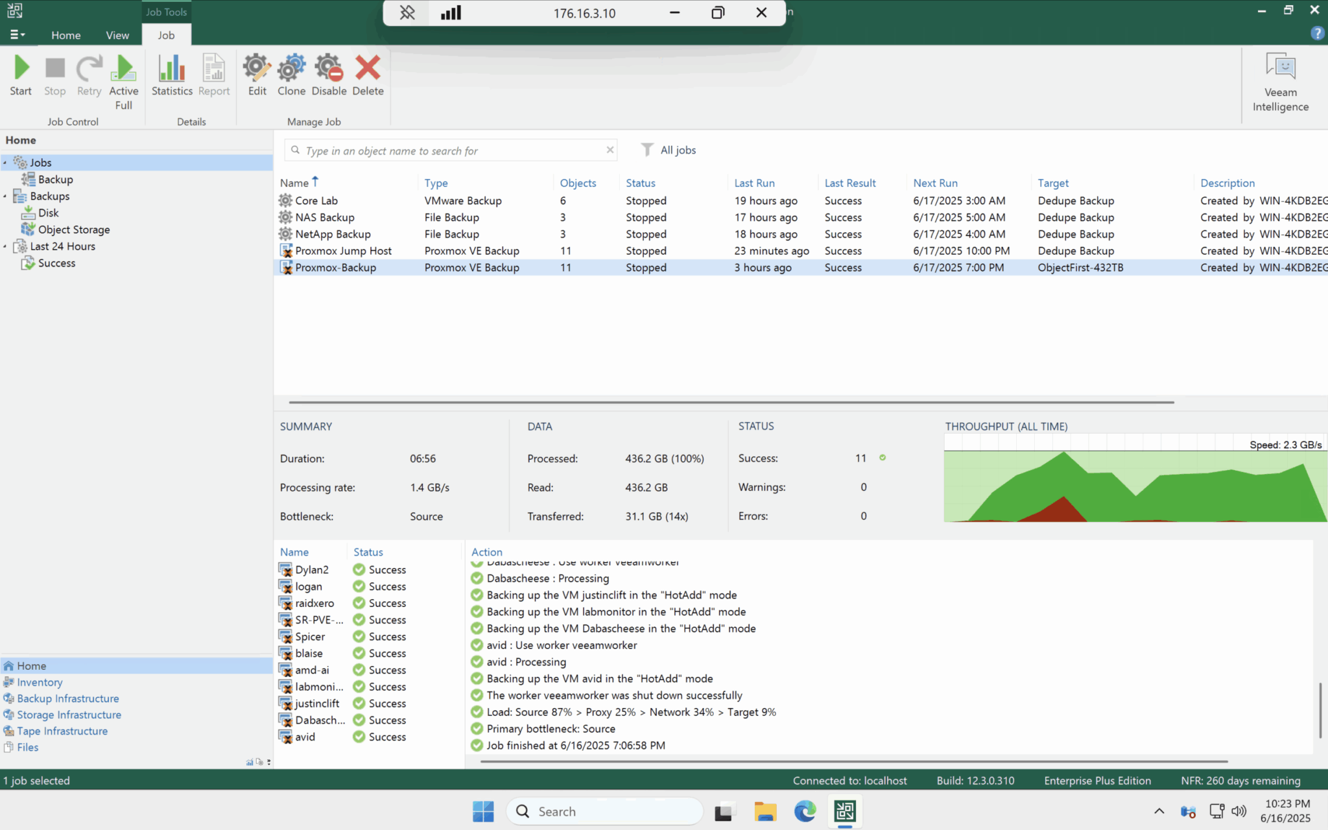Show hidden system tray icons

point(1159,811)
